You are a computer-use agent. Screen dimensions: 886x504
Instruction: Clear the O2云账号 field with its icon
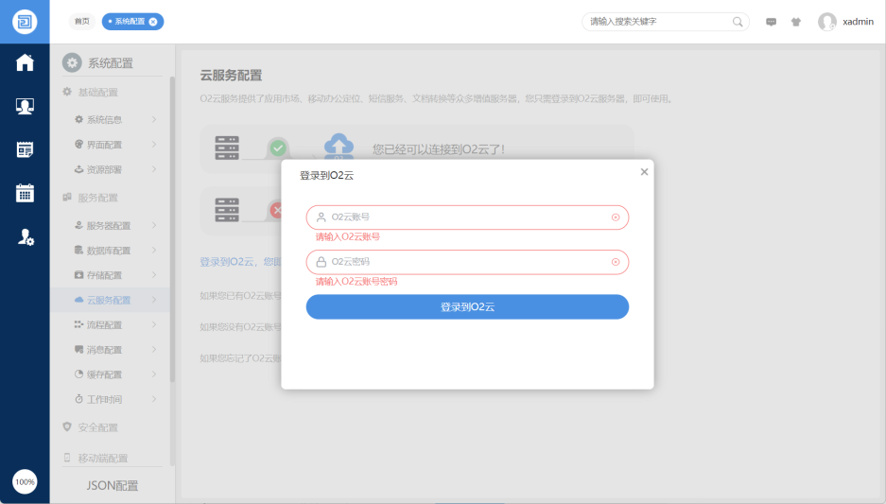tap(616, 217)
